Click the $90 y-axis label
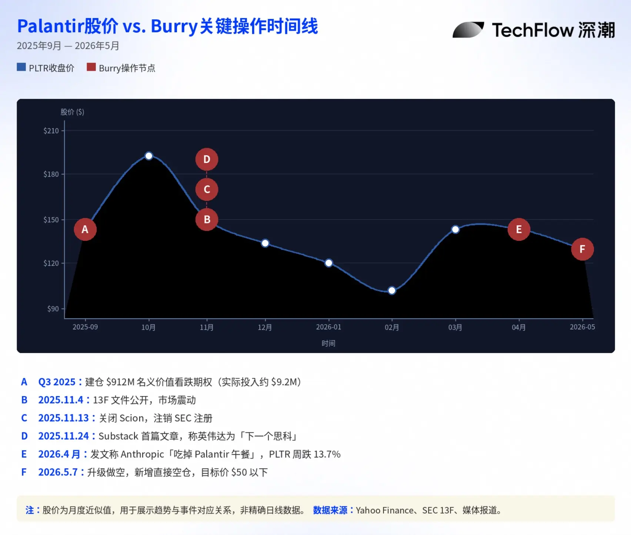The width and height of the screenshot is (631, 535). pyautogui.click(x=53, y=309)
